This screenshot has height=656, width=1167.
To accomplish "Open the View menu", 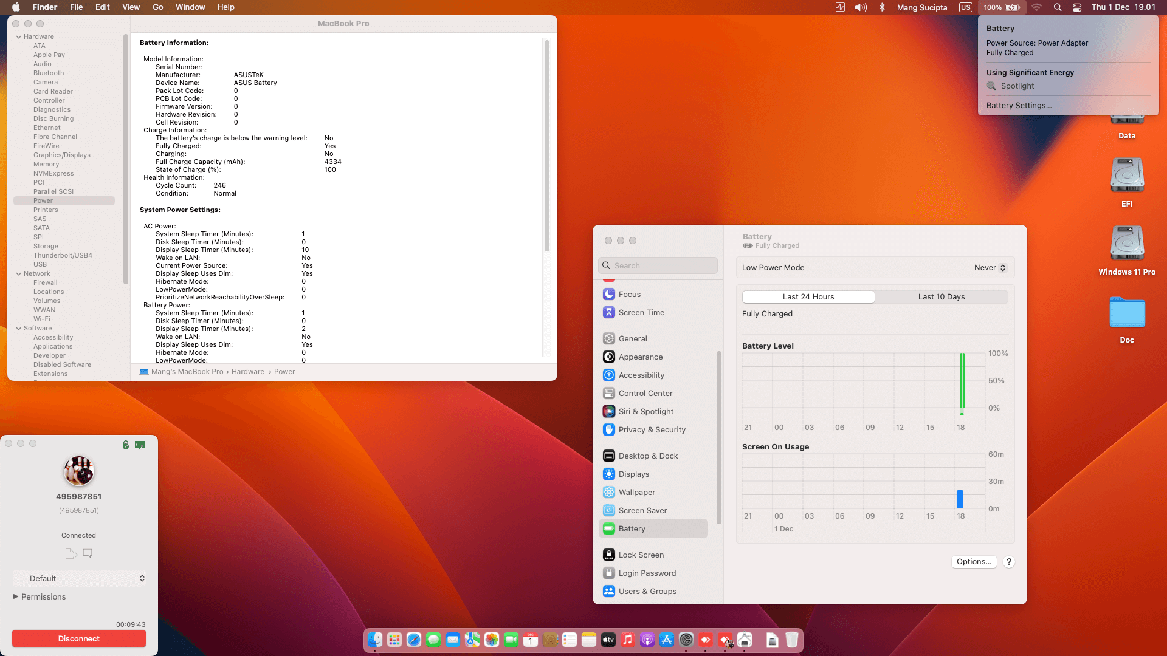I will tap(131, 7).
